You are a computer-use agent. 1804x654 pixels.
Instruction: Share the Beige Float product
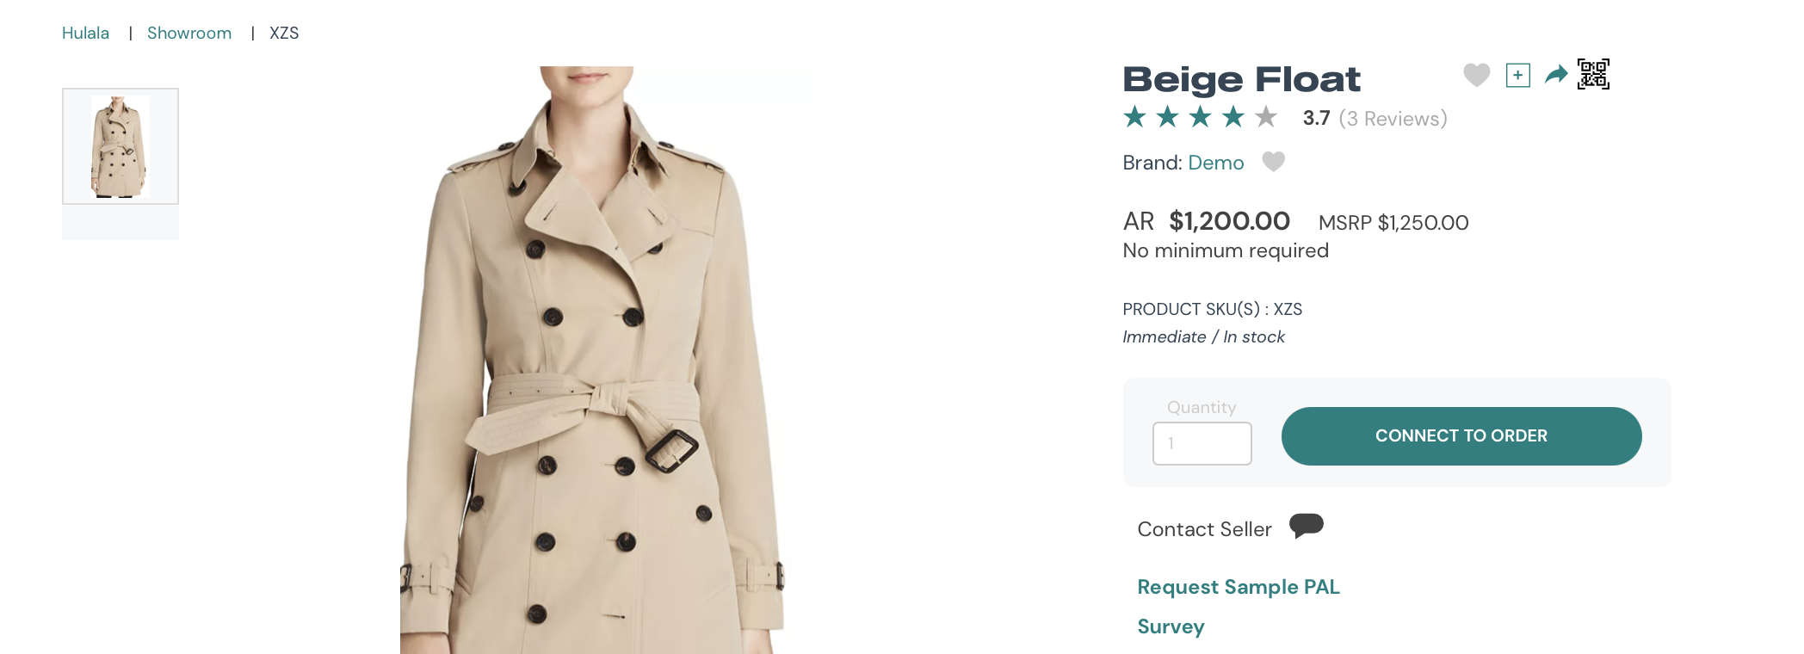[x=1555, y=75]
